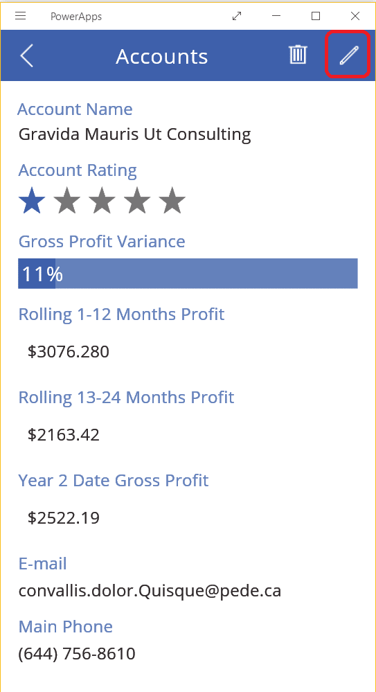Click the Gross Profit Variance 11% bar
376x692 pixels.
click(188, 274)
